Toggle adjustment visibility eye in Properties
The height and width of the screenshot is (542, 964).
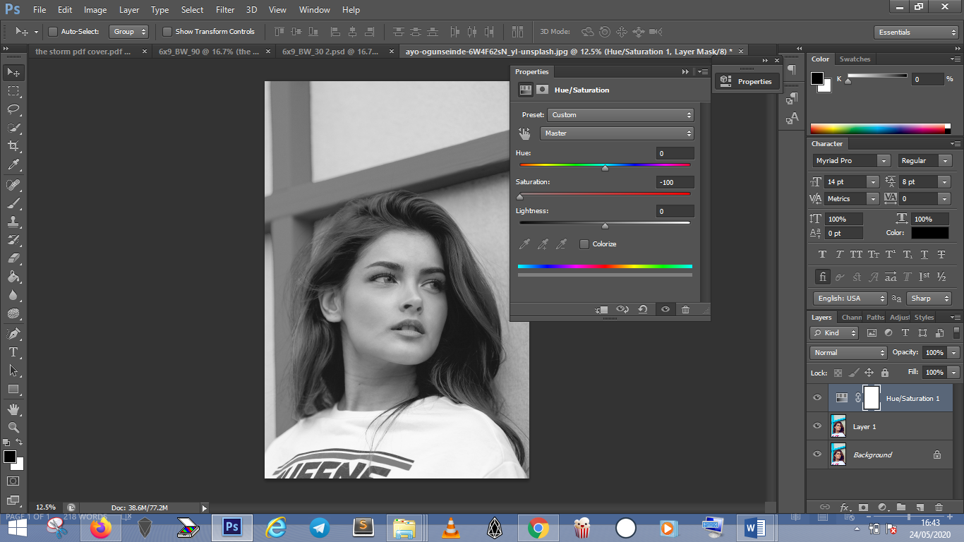665,309
